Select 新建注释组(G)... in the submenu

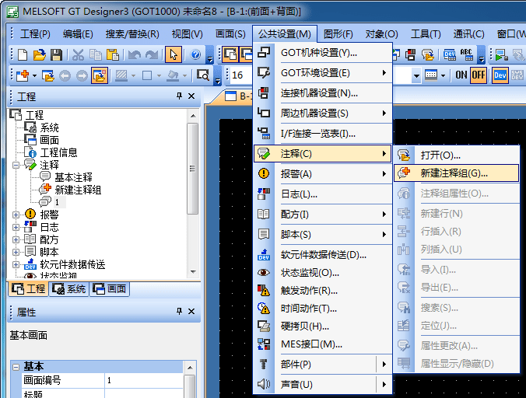454,173
